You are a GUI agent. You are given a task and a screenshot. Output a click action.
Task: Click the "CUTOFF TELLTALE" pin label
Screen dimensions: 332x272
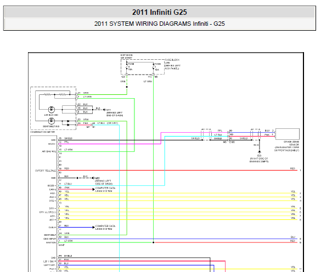46,171
